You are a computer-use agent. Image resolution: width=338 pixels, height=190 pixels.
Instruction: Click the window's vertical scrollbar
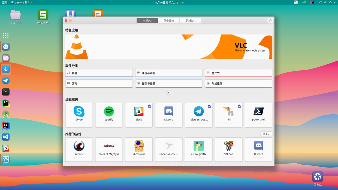[x=273, y=82]
